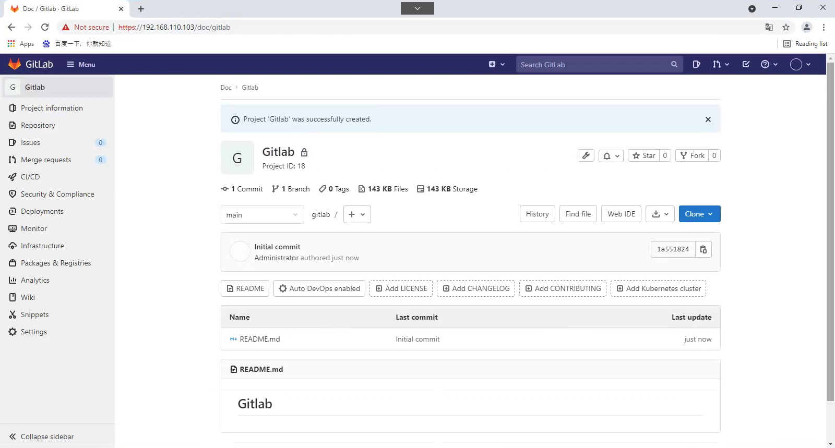Bookmark this page with the star icon
The height and width of the screenshot is (448, 835).
[x=786, y=27]
